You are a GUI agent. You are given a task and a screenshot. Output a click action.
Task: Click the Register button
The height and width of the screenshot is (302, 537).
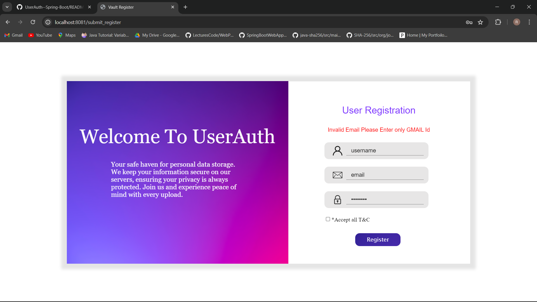378,239
